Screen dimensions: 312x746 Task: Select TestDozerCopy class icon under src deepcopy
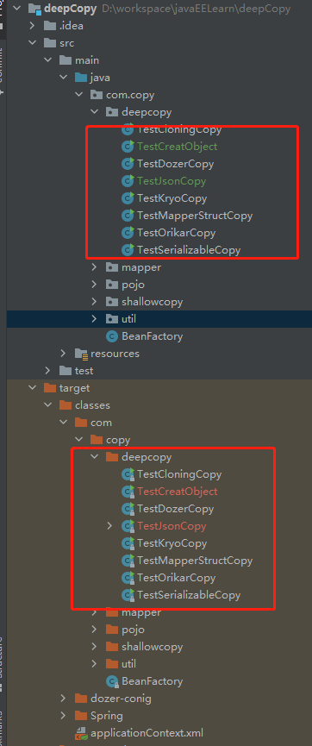(128, 164)
